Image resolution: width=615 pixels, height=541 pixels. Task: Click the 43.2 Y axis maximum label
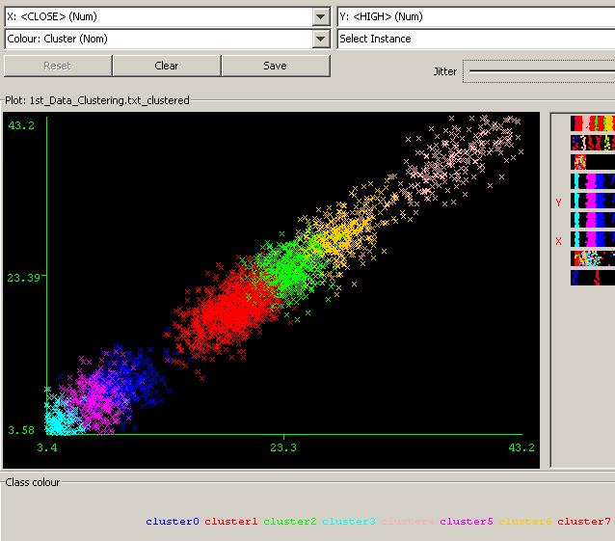[21, 125]
